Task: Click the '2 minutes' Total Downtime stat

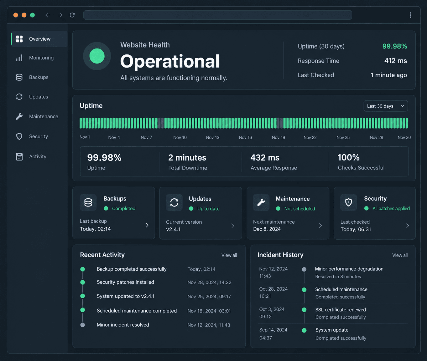Action: point(187,158)
